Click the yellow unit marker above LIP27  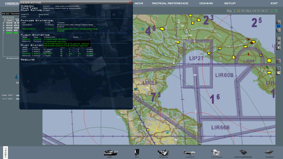click(209, 53)
